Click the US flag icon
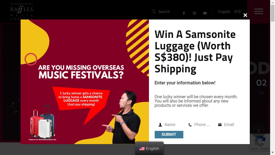The image size is (275, 155). pyautogui.click(x=142, y=149)
